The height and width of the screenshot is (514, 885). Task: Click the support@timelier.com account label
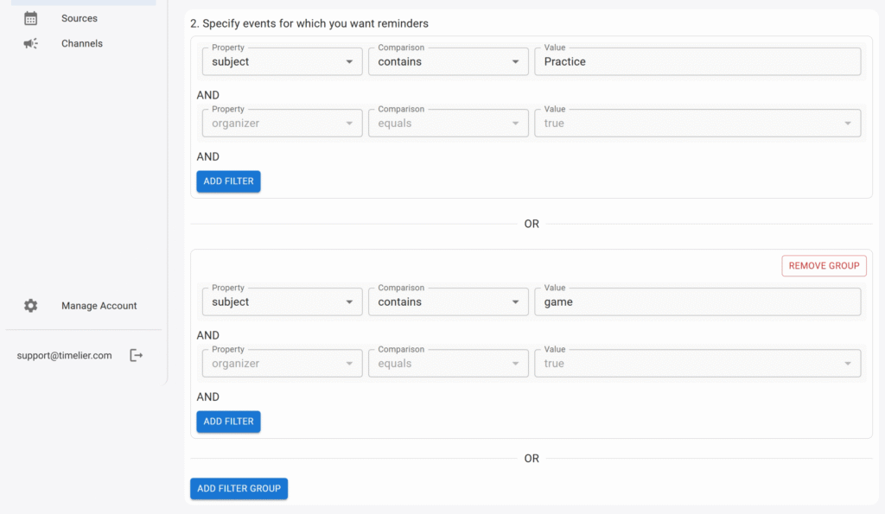click(64, 355)
